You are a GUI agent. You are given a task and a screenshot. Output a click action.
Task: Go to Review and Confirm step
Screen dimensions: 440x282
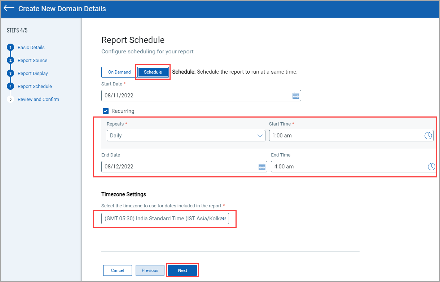[x=38, y=100]
